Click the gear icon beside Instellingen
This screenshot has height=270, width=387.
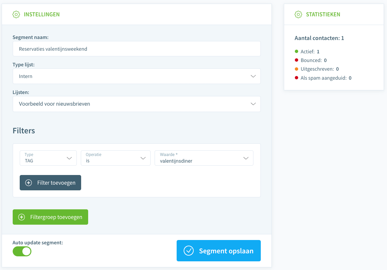click(16, 14)
